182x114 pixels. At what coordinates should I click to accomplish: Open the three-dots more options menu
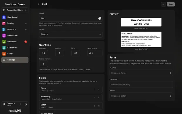(x=163, y=4)
